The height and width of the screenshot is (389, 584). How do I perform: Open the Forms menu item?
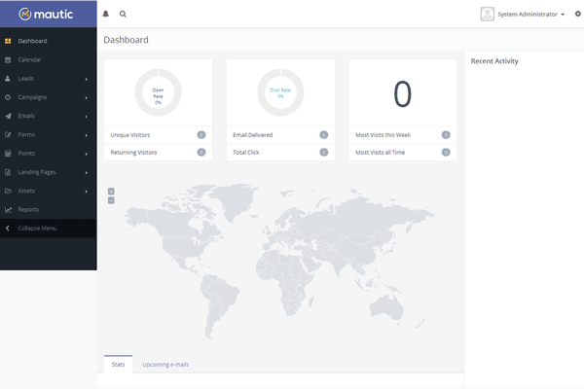tap(27, 134)
